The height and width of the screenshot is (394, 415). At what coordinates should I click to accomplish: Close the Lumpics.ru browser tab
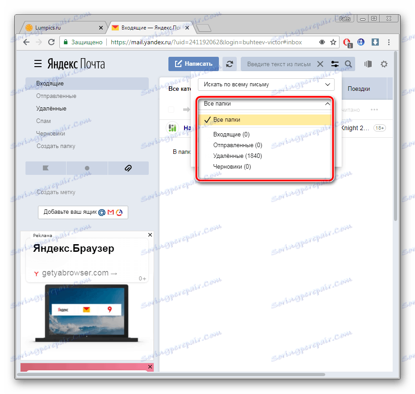pos(101,28)
